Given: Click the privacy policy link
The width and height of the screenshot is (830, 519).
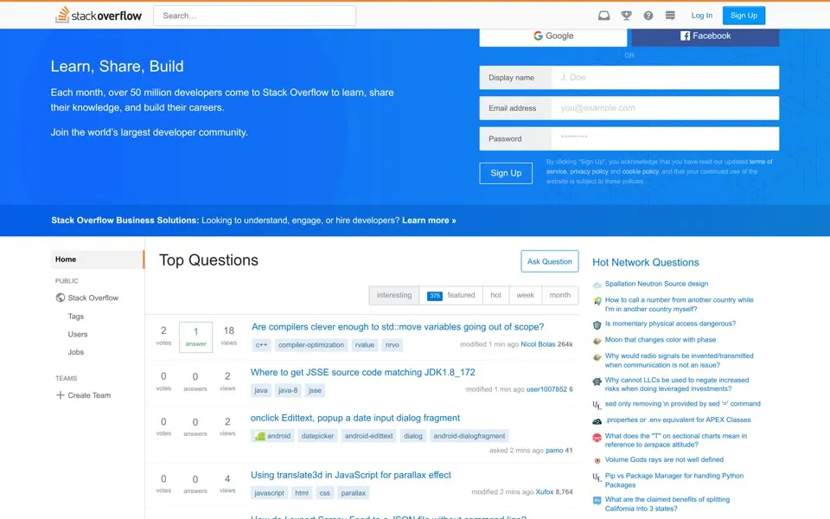Looking at the screenshot, I should click(589, 171).
